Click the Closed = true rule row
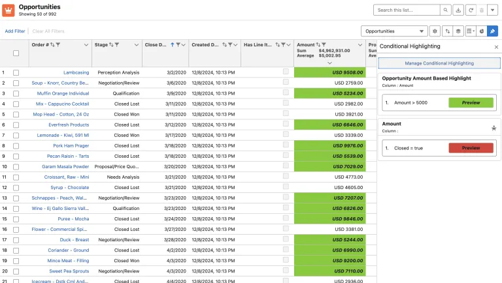Viewport: 502px width, 283px height. (439, 148)
